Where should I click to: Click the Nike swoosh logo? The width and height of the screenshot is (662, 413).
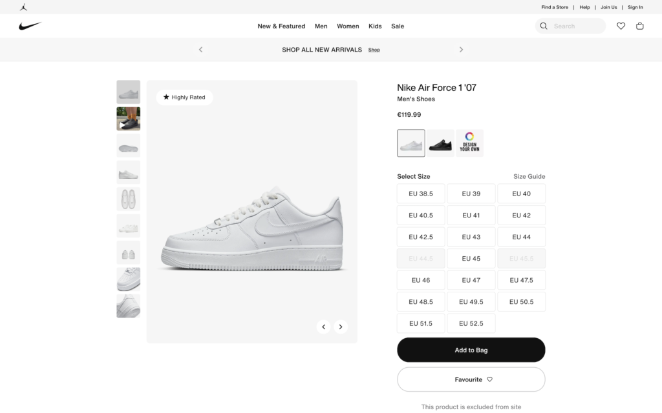pyautogui.click(x=30, y=26)
